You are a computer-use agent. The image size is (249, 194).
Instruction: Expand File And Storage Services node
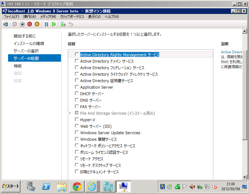pyautogui.click(x=71, y=113)
